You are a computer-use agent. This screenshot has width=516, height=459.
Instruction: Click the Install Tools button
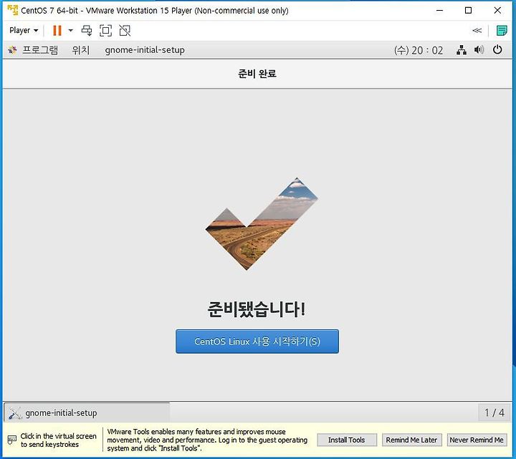(x=347, y=440)
